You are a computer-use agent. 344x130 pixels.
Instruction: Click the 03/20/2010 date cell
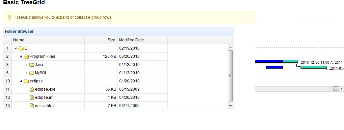(143, 56)
